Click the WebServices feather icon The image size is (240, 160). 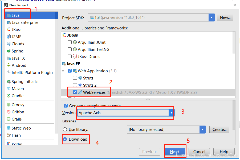click(80, 92)
